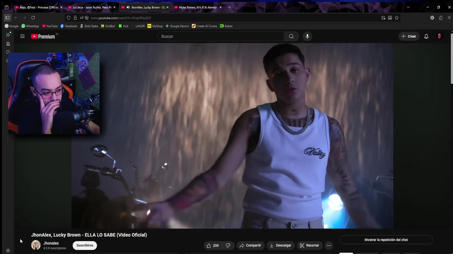
Task: Open the WhatsApp bookmark
Action: tap(30, 26)
